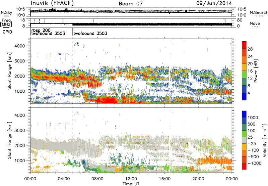Image resolution: width=268 pixels, height=186 pixels.
Task: Pick the orange -500 to -100 Velocity colorbar segment
Action: [244, 153]
